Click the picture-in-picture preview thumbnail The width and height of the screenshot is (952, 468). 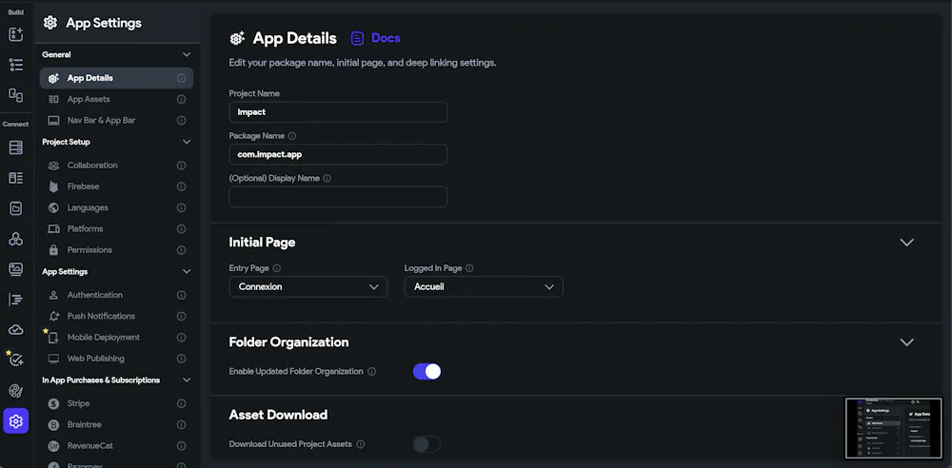[893, 428]
